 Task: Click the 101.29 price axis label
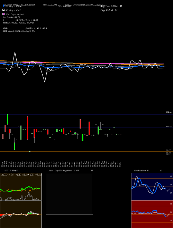click(169, 126)
